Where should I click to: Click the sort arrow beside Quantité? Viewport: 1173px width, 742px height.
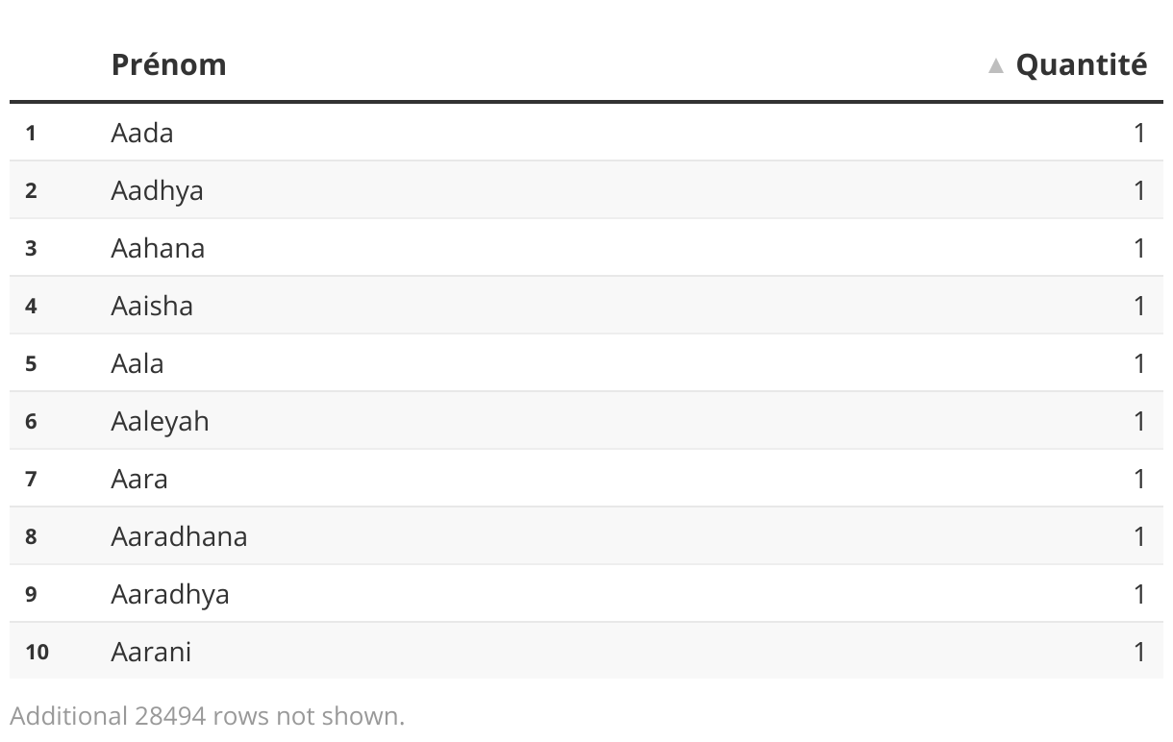click(x=996, y=65)
